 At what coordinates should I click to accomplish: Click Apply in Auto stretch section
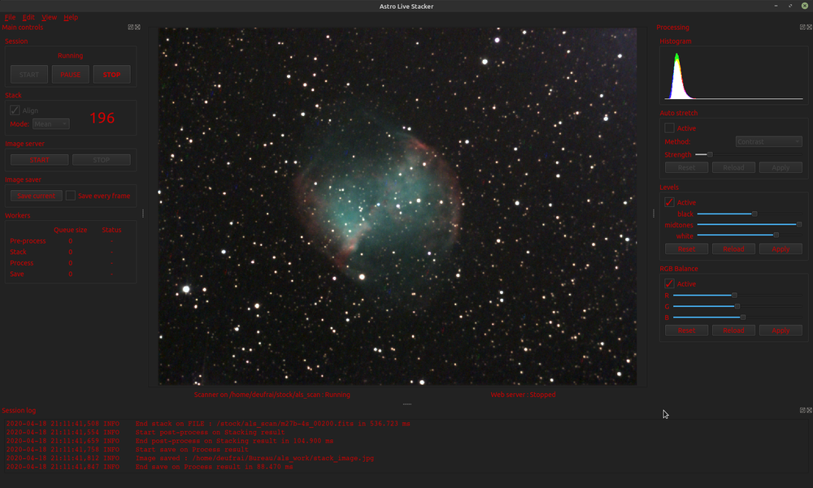(x=780, y=168)
